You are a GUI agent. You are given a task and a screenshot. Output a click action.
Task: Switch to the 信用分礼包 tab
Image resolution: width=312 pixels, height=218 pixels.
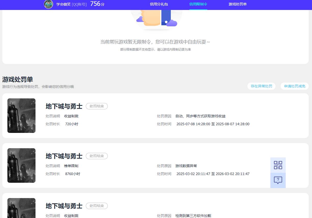(159, 4)
